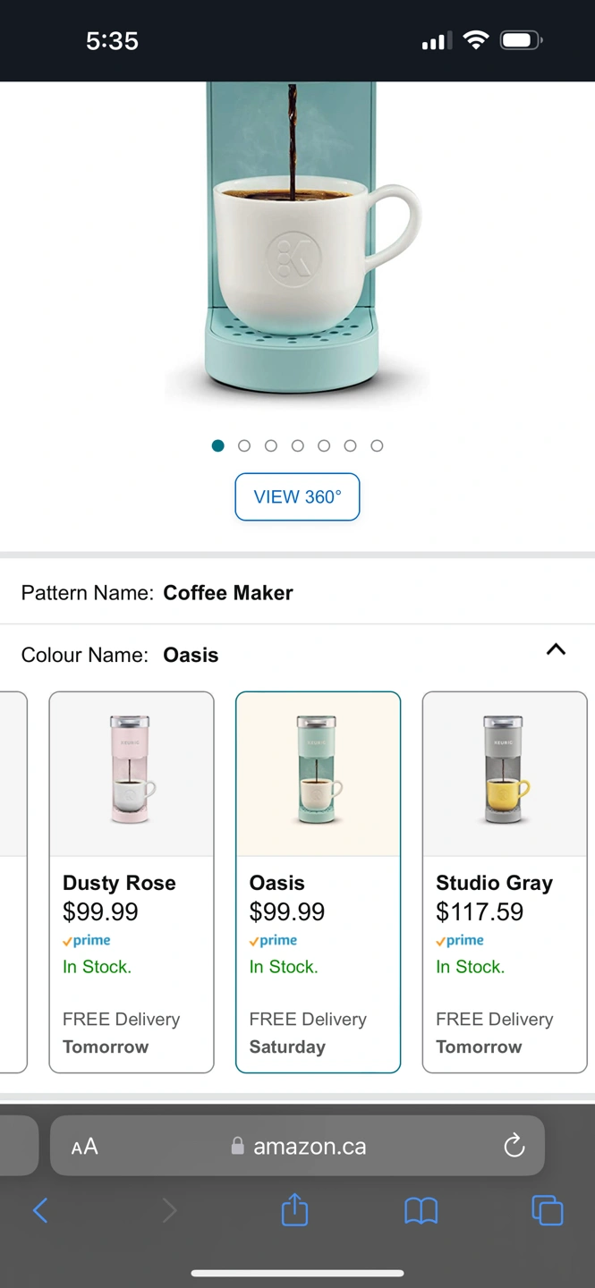Select the Oasis colour card
The image size is (595, 1288).
click(318, 881)
